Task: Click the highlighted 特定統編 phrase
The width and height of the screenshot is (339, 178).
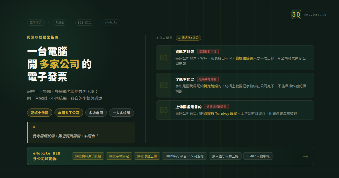Action: [211, 86]
